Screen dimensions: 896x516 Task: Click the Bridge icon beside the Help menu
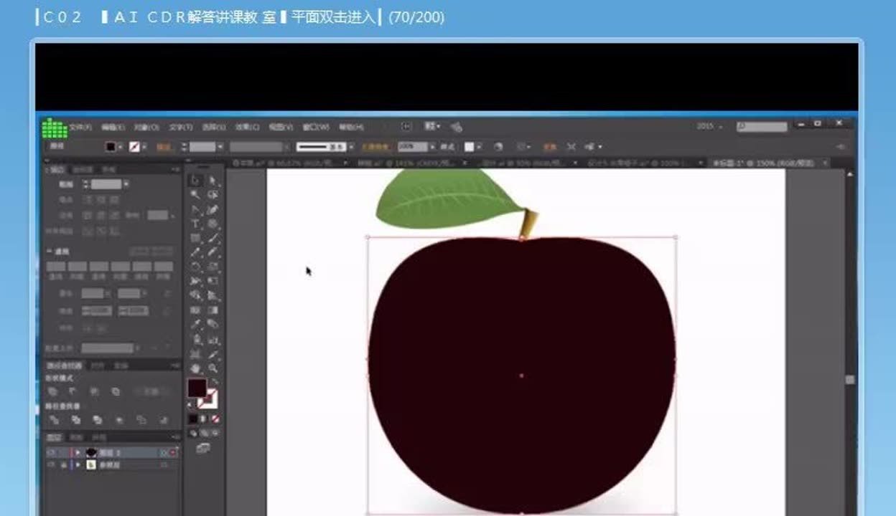[406, 126]
